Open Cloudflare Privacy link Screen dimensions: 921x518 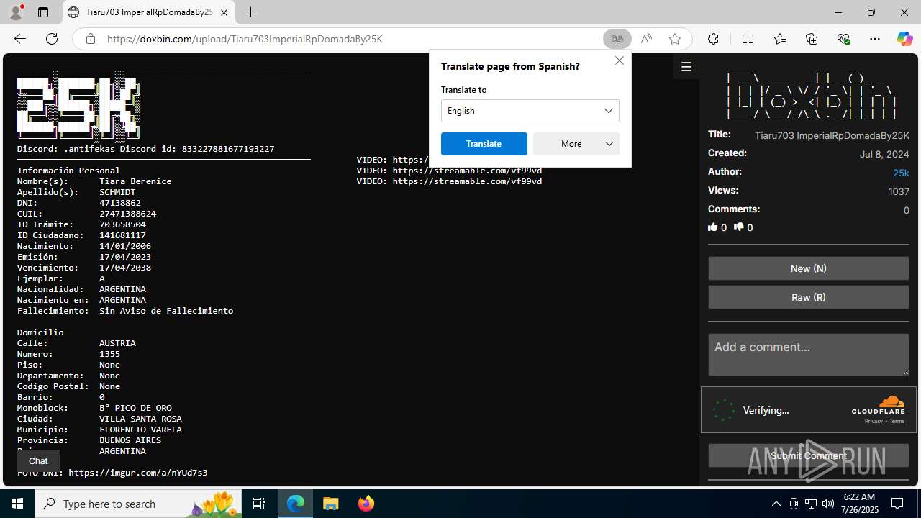(874, 421)
